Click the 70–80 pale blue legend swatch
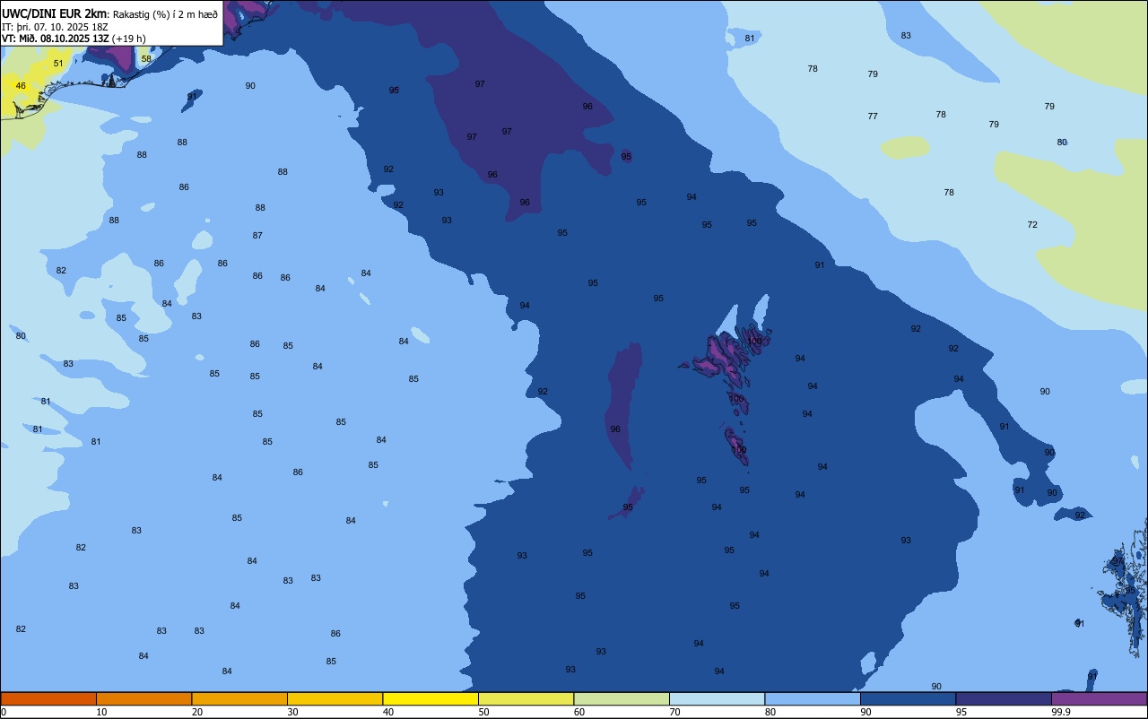This screenshot has height=719, width=1148. 717,698
